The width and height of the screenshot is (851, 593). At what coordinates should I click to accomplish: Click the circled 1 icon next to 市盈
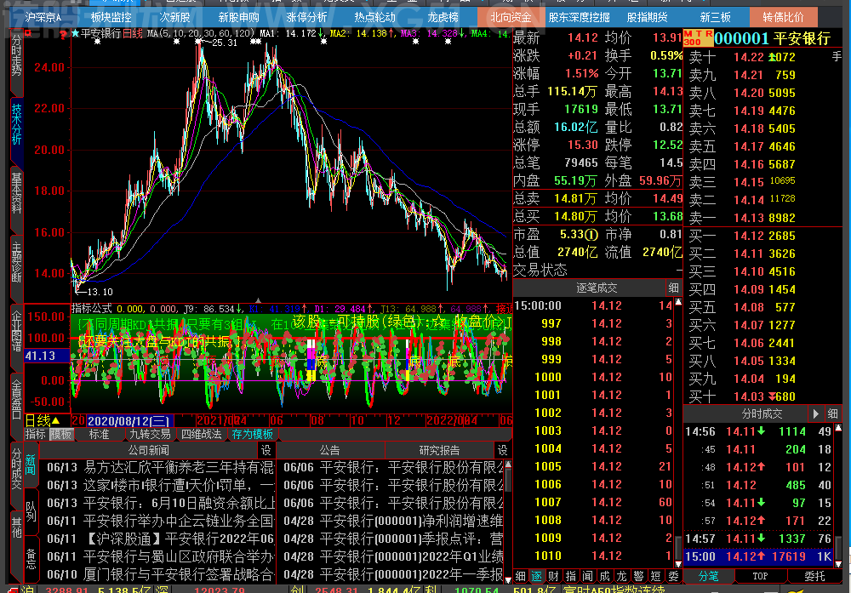(592, 234)
